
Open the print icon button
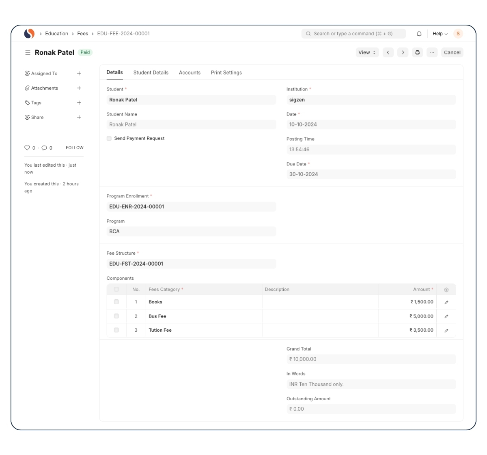point(417,52)
